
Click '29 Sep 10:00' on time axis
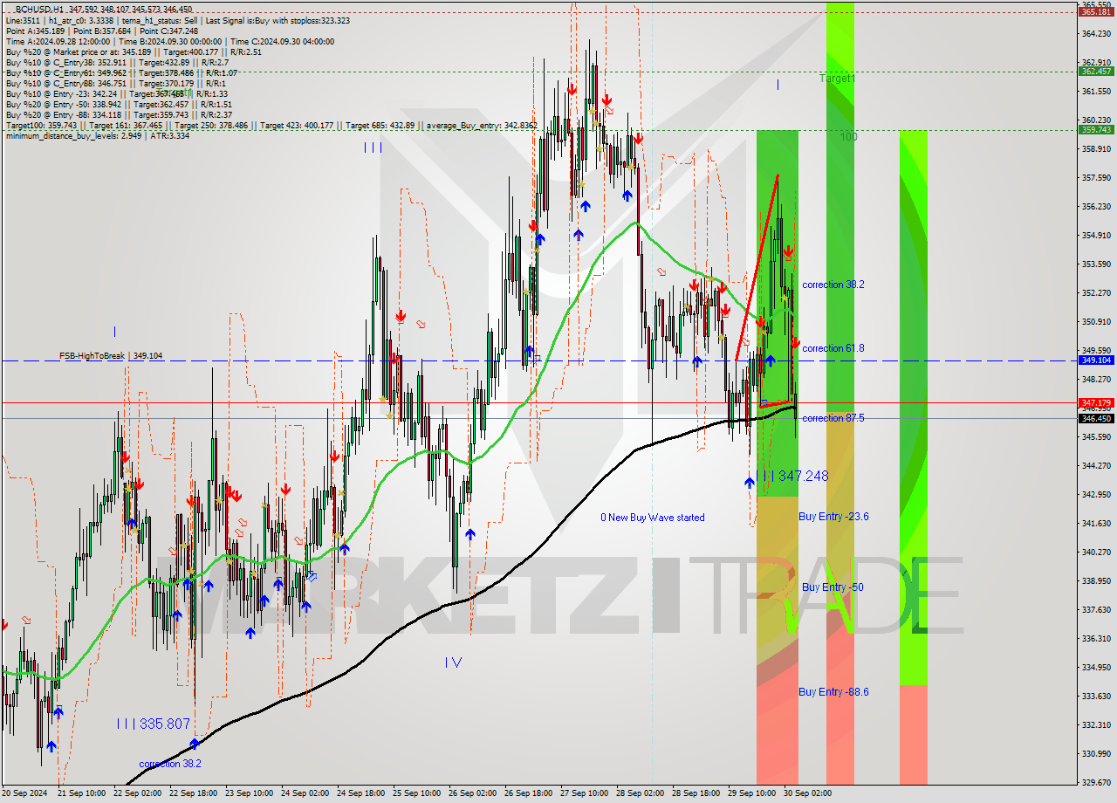(x=751, y=794)
